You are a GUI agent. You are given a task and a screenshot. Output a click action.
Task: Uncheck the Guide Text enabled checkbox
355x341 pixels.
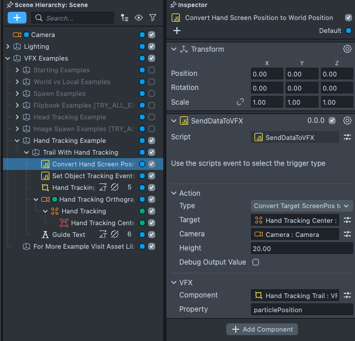pos(152,235)
